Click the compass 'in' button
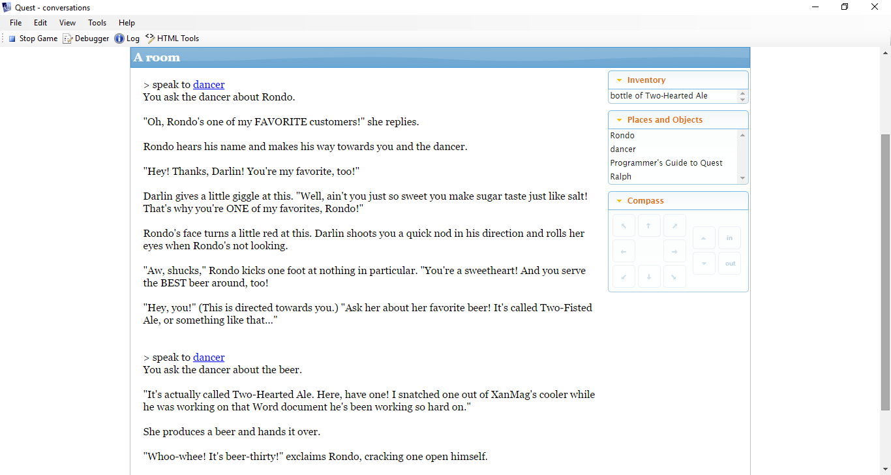The image size is (891, 475). click(x=729, y=238)
